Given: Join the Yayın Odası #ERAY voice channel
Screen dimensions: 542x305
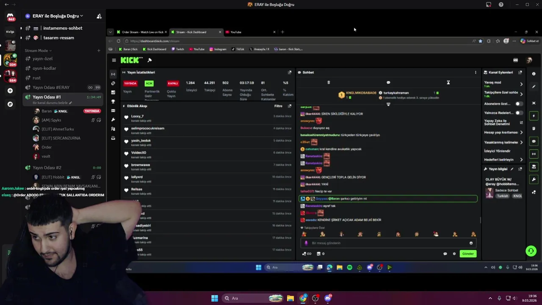Looking at the screenshot, I should [x=64, y=87].
